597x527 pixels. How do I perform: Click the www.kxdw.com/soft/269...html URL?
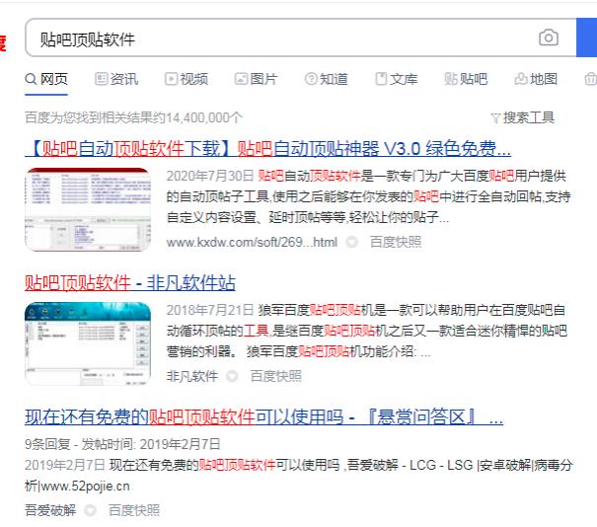tap(252, 242)
